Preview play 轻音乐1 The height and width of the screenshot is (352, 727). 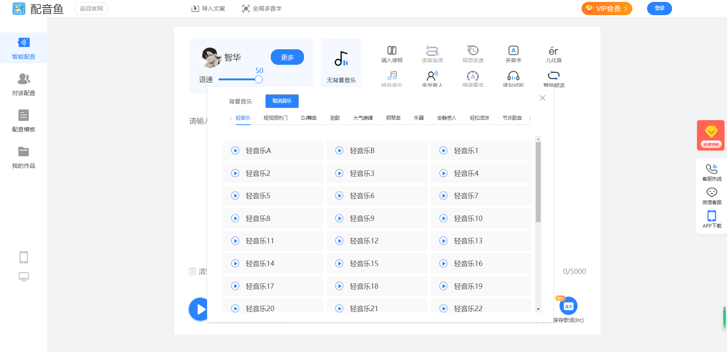[443, 150]
